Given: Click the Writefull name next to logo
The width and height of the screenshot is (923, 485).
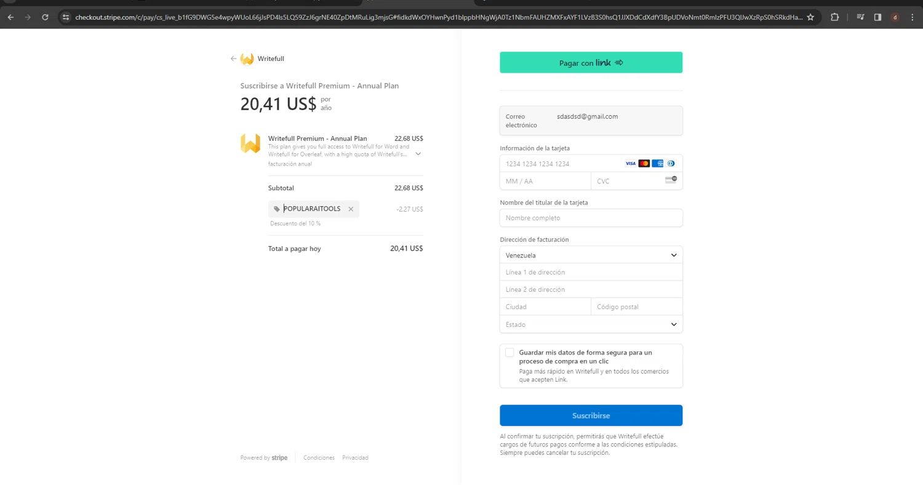Looking at the screenshot, I should [271, 59].
